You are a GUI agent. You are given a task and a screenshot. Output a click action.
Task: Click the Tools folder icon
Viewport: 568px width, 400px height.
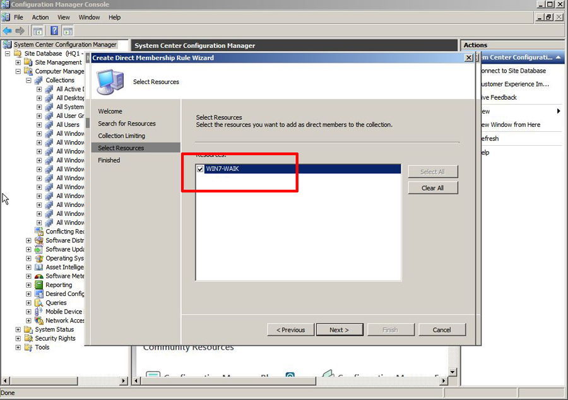point(28,348)
